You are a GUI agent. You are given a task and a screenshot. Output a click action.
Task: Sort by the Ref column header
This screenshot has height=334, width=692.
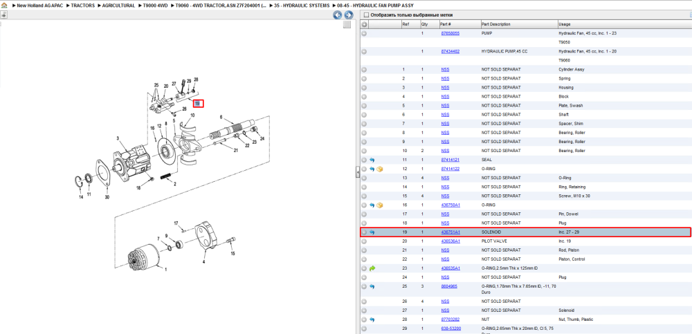tap(406, 24)
